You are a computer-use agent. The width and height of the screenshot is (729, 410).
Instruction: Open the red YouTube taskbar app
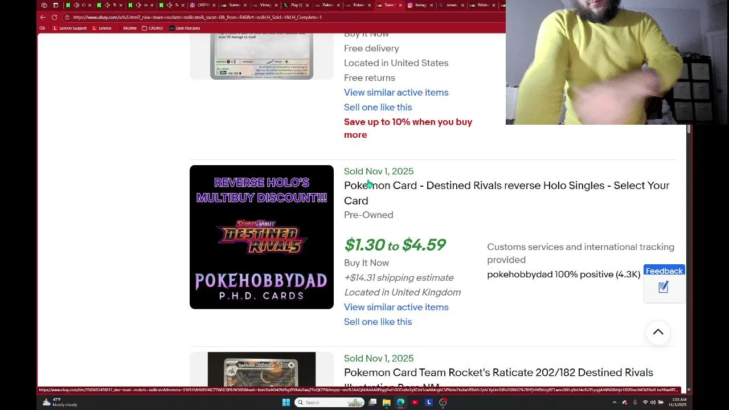(x=415, y=403)
